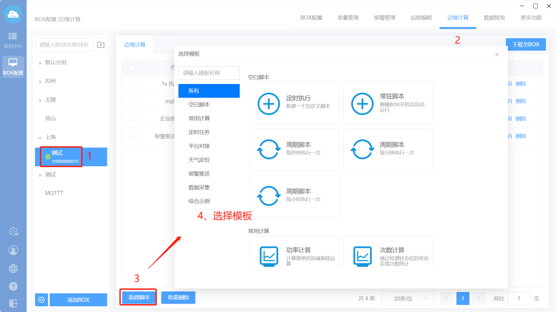The height and width of the screenshot is (312, 556).
Task: Open user profile icon in sidebar
Action: pos(14,250)
